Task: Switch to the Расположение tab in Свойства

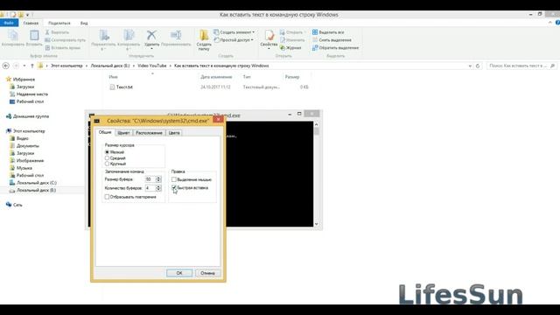Action: (x=149, y=133)
